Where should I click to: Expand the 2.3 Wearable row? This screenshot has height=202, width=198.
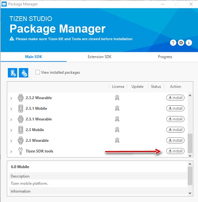pyautogui.click(x=11, y=141)
